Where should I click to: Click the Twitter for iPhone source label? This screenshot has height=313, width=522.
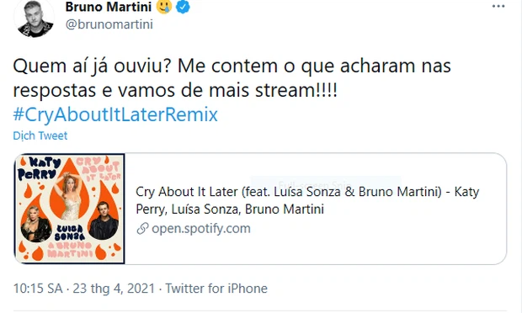(x=216, y=289)
